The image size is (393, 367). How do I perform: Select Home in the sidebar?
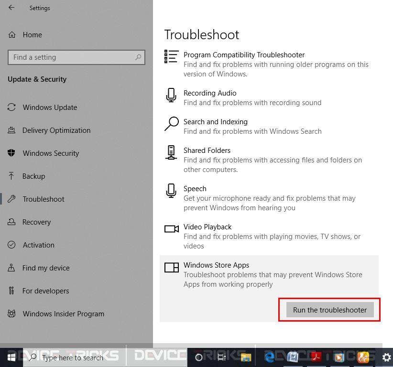click(x=32, y=34)
